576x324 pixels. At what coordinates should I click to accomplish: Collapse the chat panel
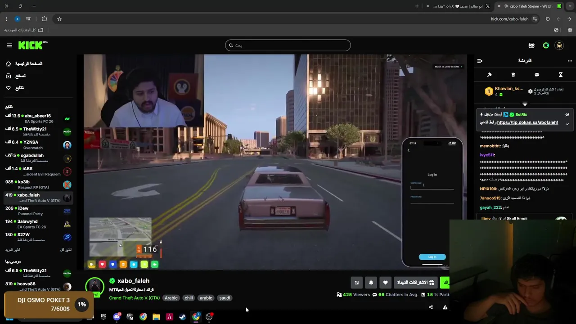[x=480, y=61]
